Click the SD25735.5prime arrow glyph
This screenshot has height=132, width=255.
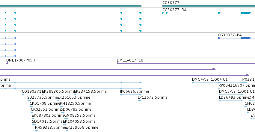pyautogui.click(x=29, y=100)
